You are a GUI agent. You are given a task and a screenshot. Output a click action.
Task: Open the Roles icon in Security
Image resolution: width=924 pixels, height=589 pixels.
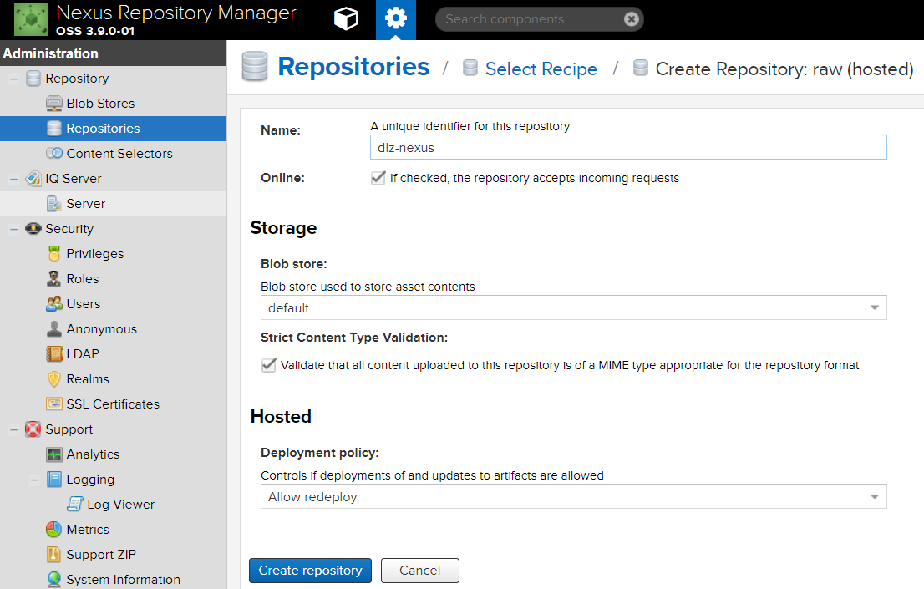(54, 279)
